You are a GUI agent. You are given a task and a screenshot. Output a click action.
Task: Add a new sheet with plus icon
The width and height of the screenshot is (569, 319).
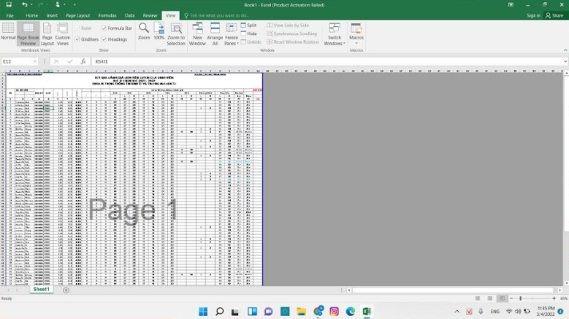(x=66, y=289)
